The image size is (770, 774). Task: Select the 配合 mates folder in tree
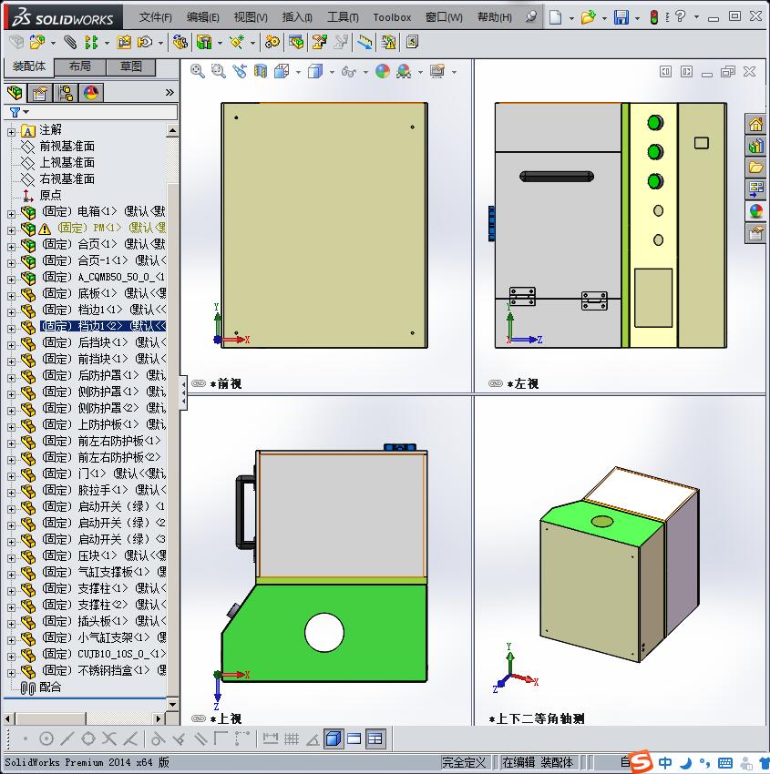point(50,687)
